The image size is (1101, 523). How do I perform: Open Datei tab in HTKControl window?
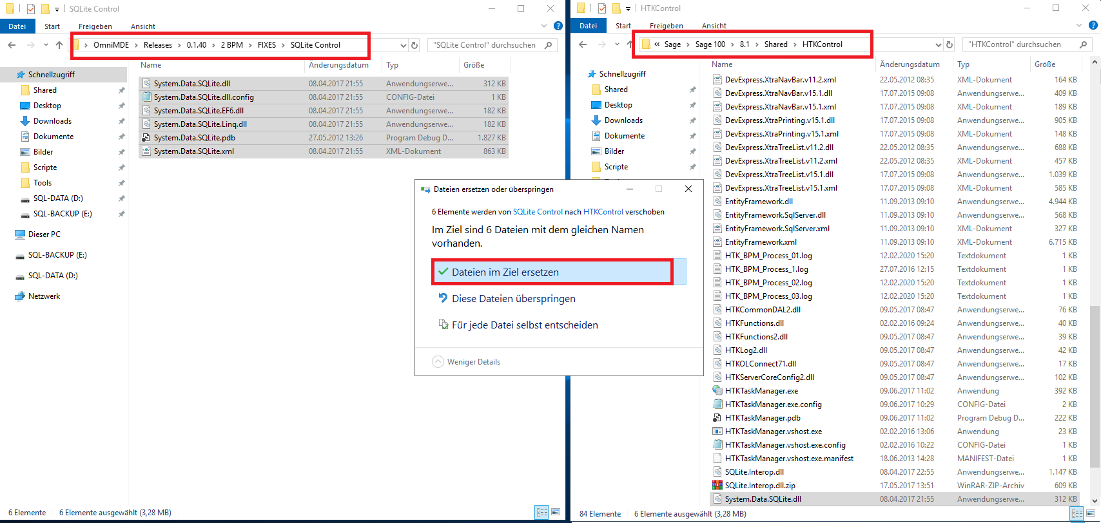click(x=588, y=26)
